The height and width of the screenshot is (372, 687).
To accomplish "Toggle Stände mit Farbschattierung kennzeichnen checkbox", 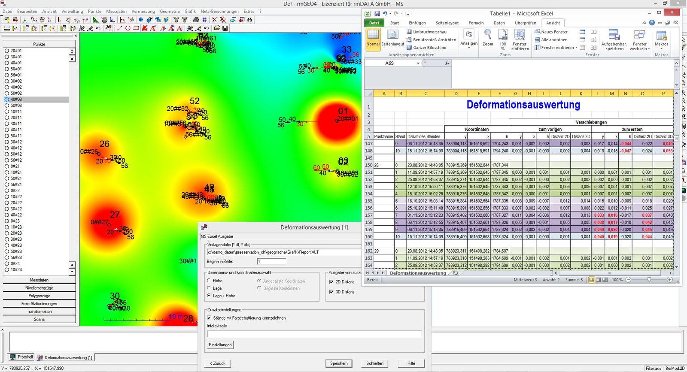I will coord(209,318).
